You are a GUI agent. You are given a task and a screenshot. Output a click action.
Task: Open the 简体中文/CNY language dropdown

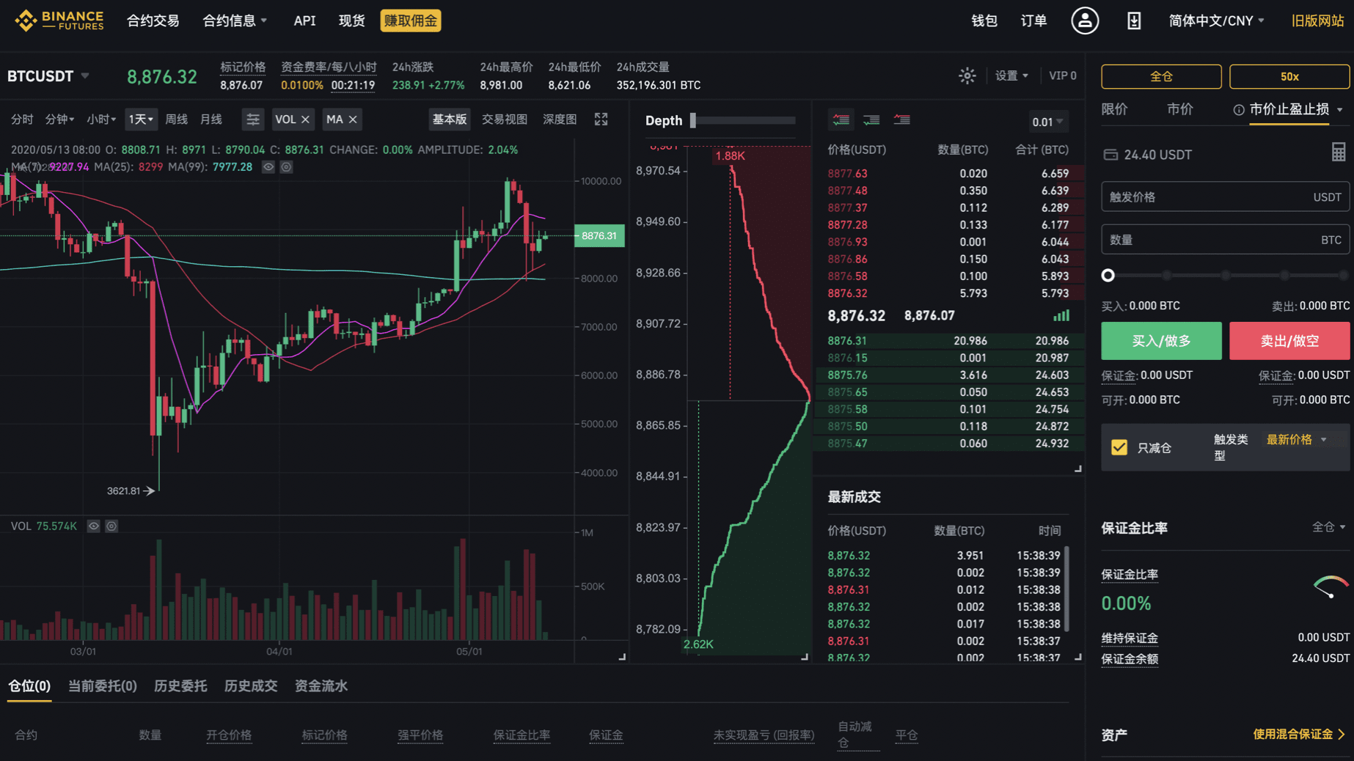1216,21
